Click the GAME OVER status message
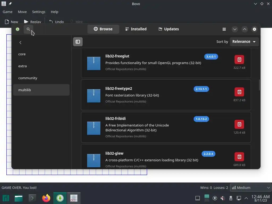Viewport: 272px width, 204px height. point(19,188)
